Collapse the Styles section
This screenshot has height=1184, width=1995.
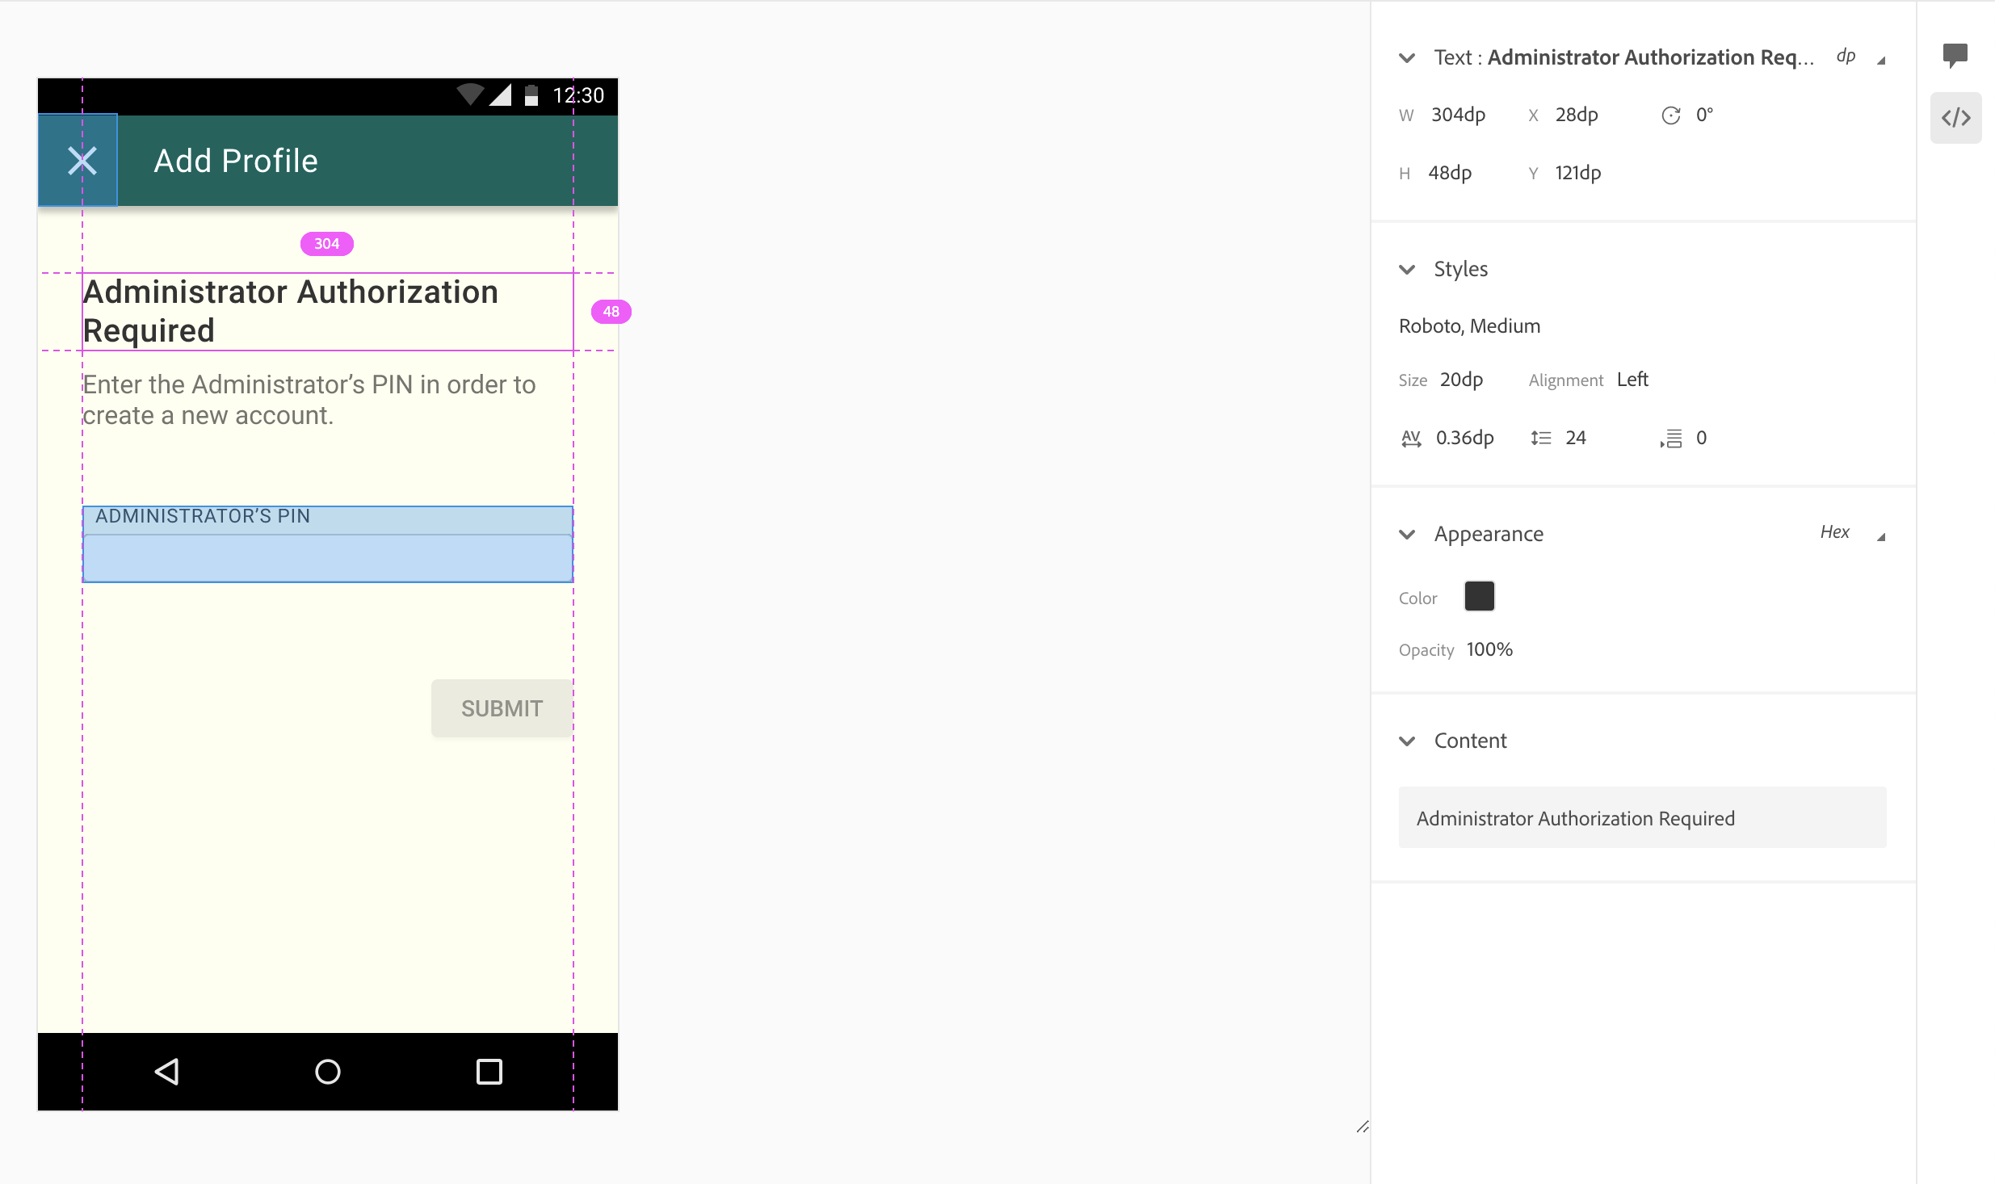pyautogui.click(x=1407, y=270)
